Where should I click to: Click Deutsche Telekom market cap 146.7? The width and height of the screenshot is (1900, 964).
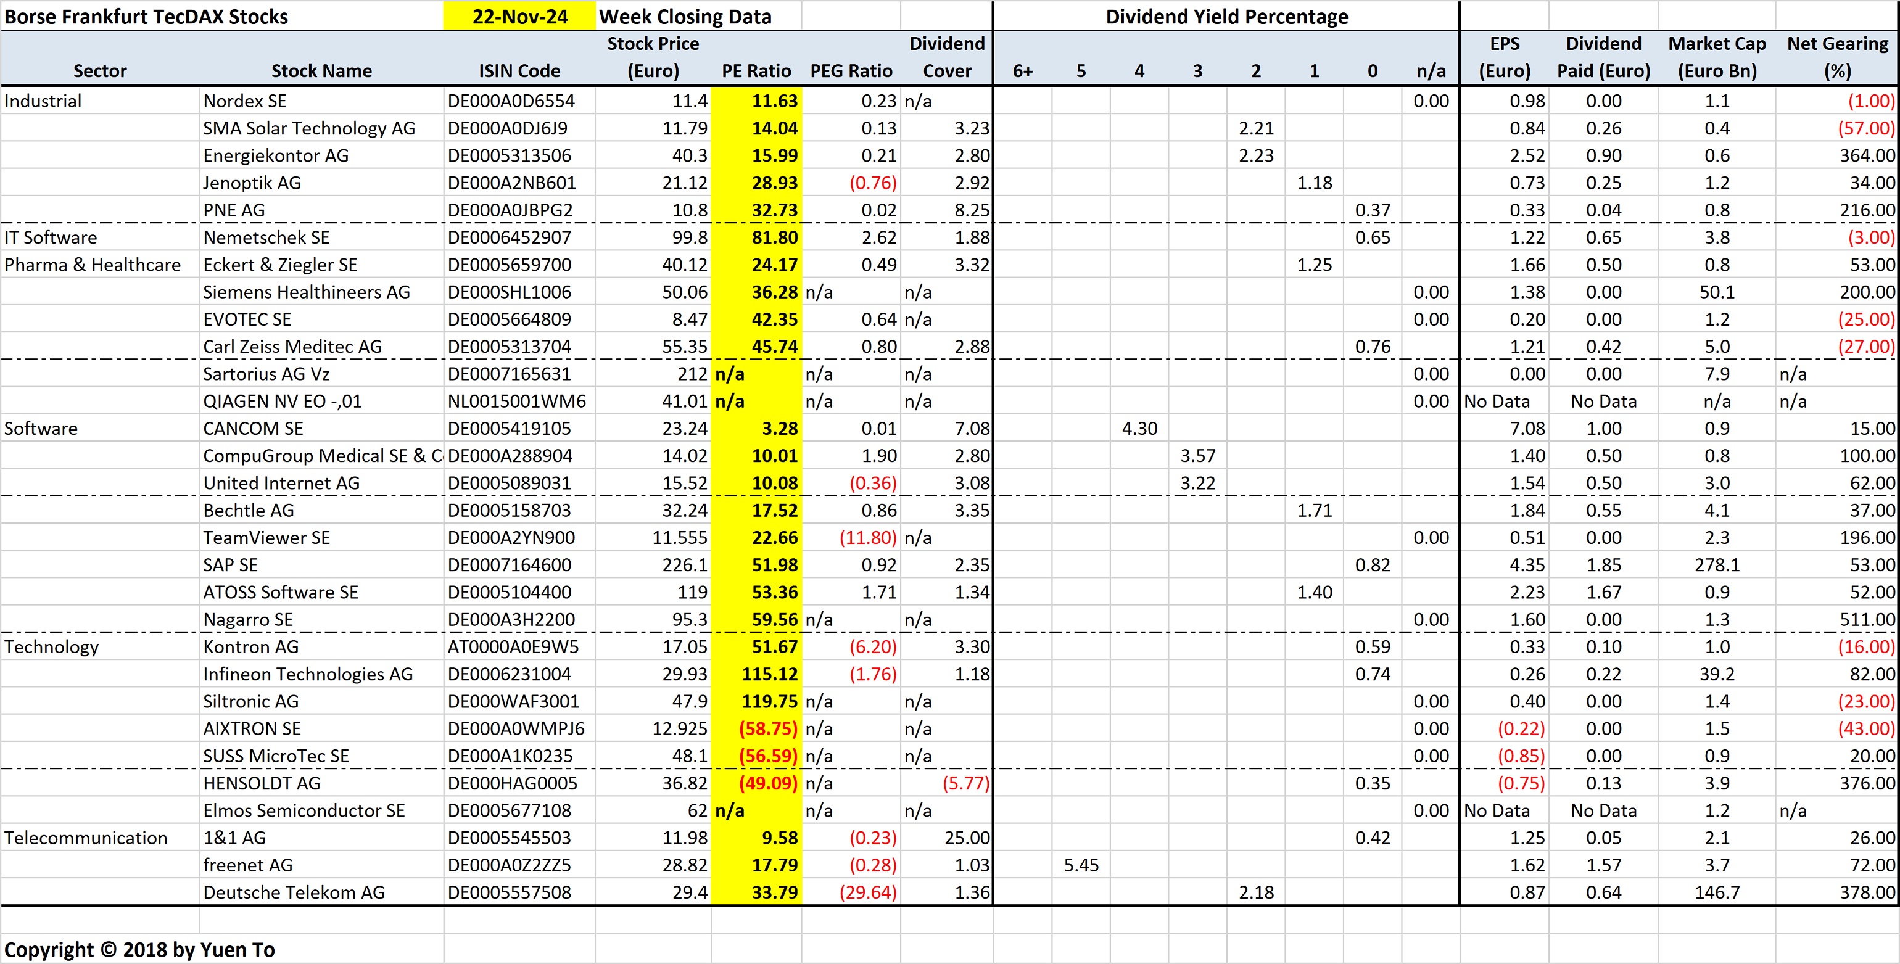pyautogui.click(x=1717, y=892)
